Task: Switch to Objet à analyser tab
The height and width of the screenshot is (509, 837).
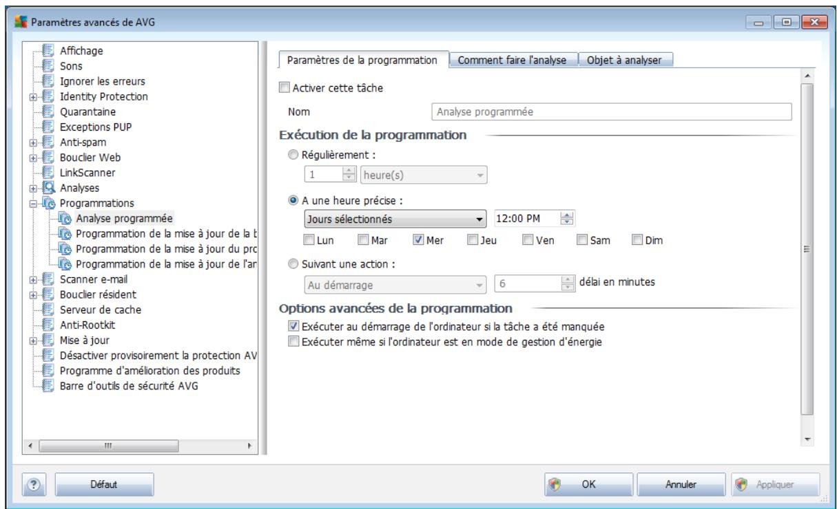Action: pyautogui.click(x=625, y=61)
